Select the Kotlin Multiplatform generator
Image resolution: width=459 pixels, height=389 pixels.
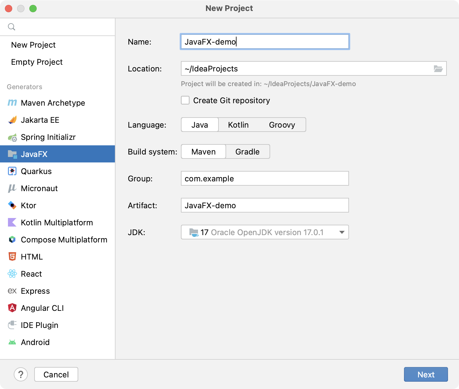(x=12, y=222)
